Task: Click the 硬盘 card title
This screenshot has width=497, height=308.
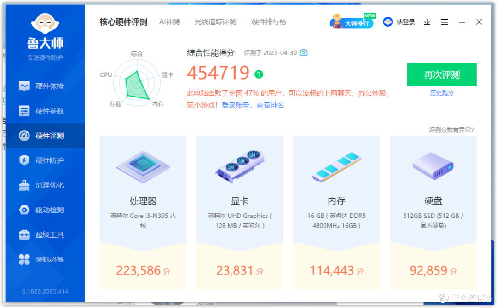Action: click(433, 201)
